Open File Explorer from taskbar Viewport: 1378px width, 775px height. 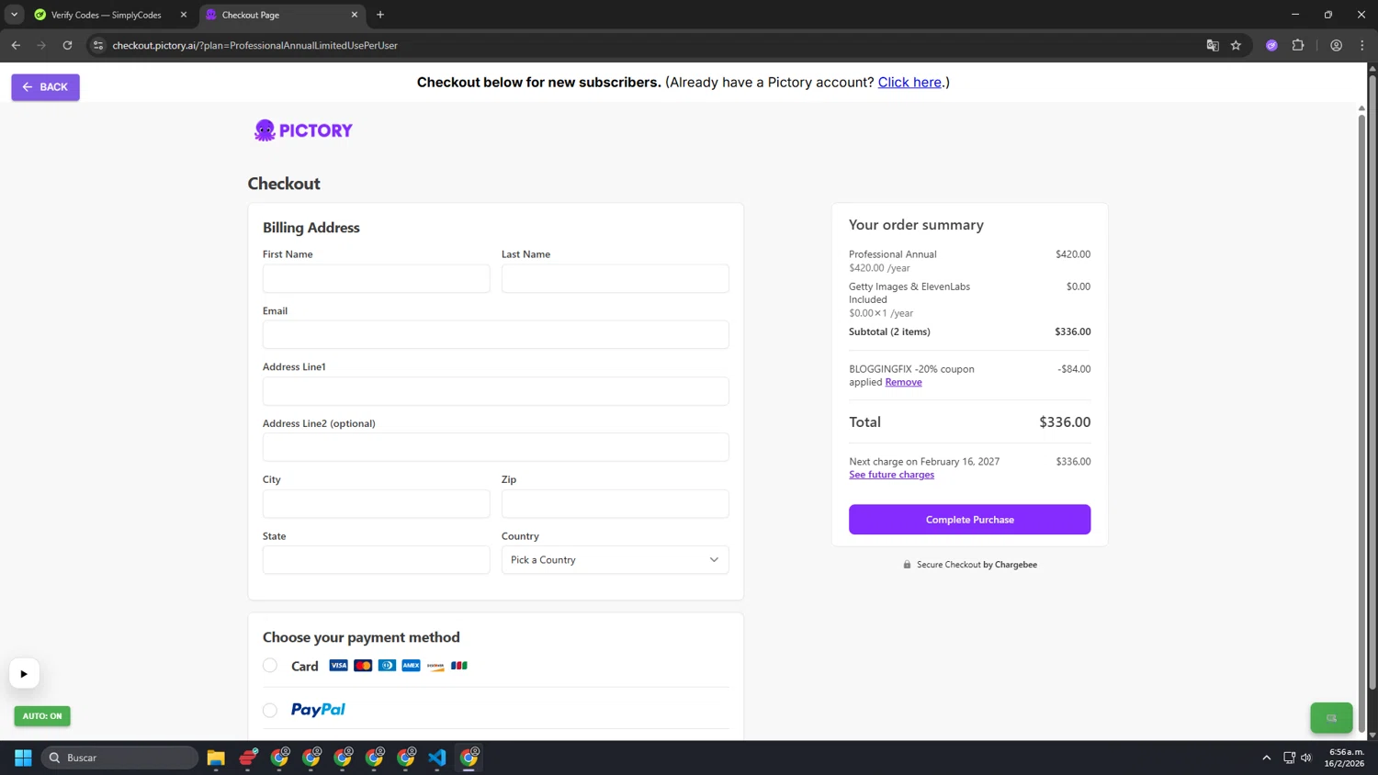(216, 758)
